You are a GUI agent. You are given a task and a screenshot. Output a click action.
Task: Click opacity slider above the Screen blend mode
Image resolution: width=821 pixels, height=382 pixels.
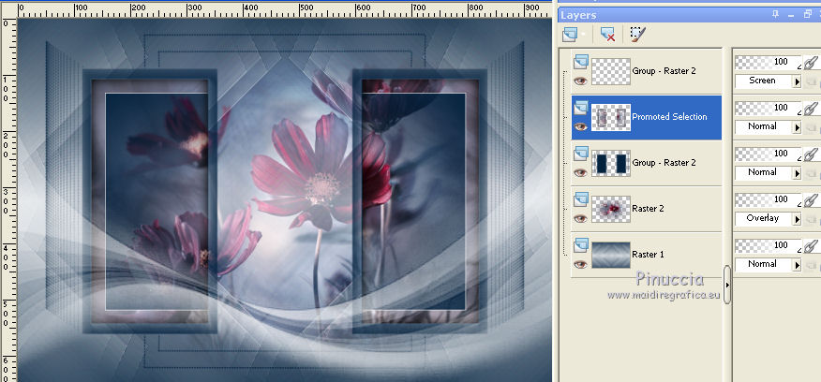(x=769, y=63)
